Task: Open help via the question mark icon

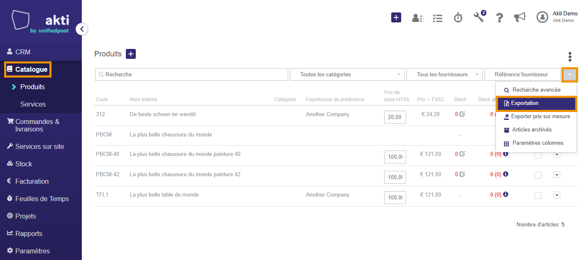Action: pyautogui.click(x=500, y=18)
